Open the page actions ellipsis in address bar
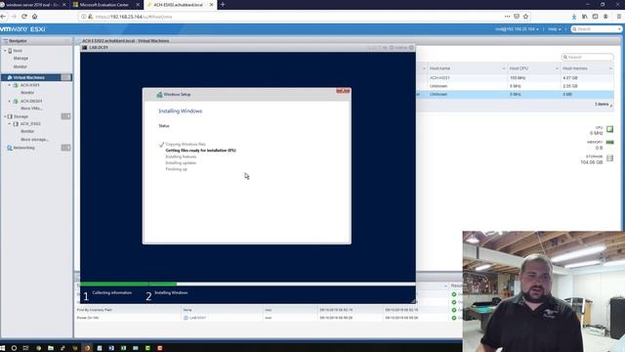The image size is (625, 352). 507,17
